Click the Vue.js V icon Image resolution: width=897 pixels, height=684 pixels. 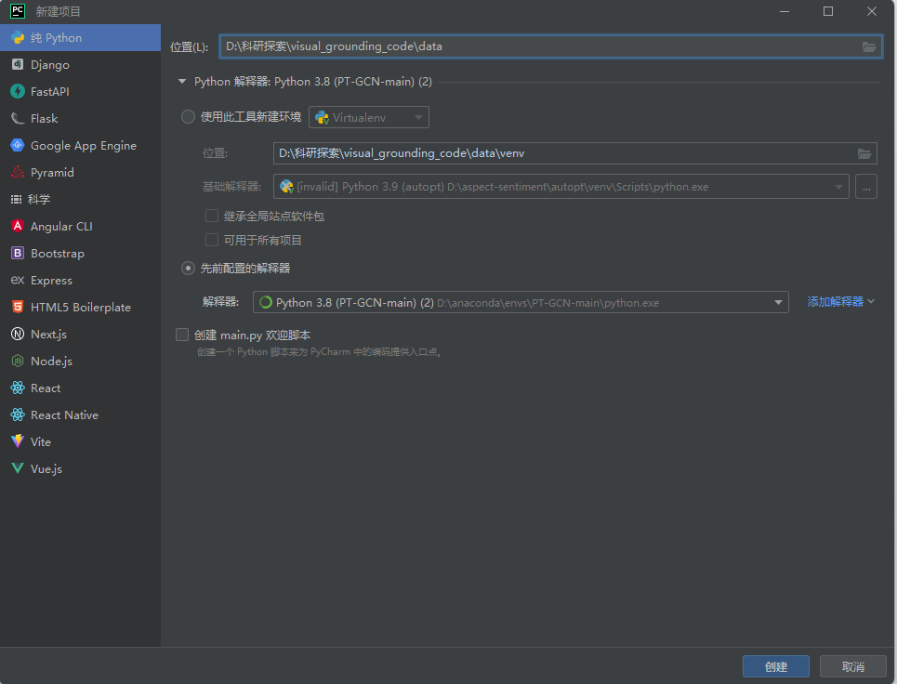[x=18, y=468]
